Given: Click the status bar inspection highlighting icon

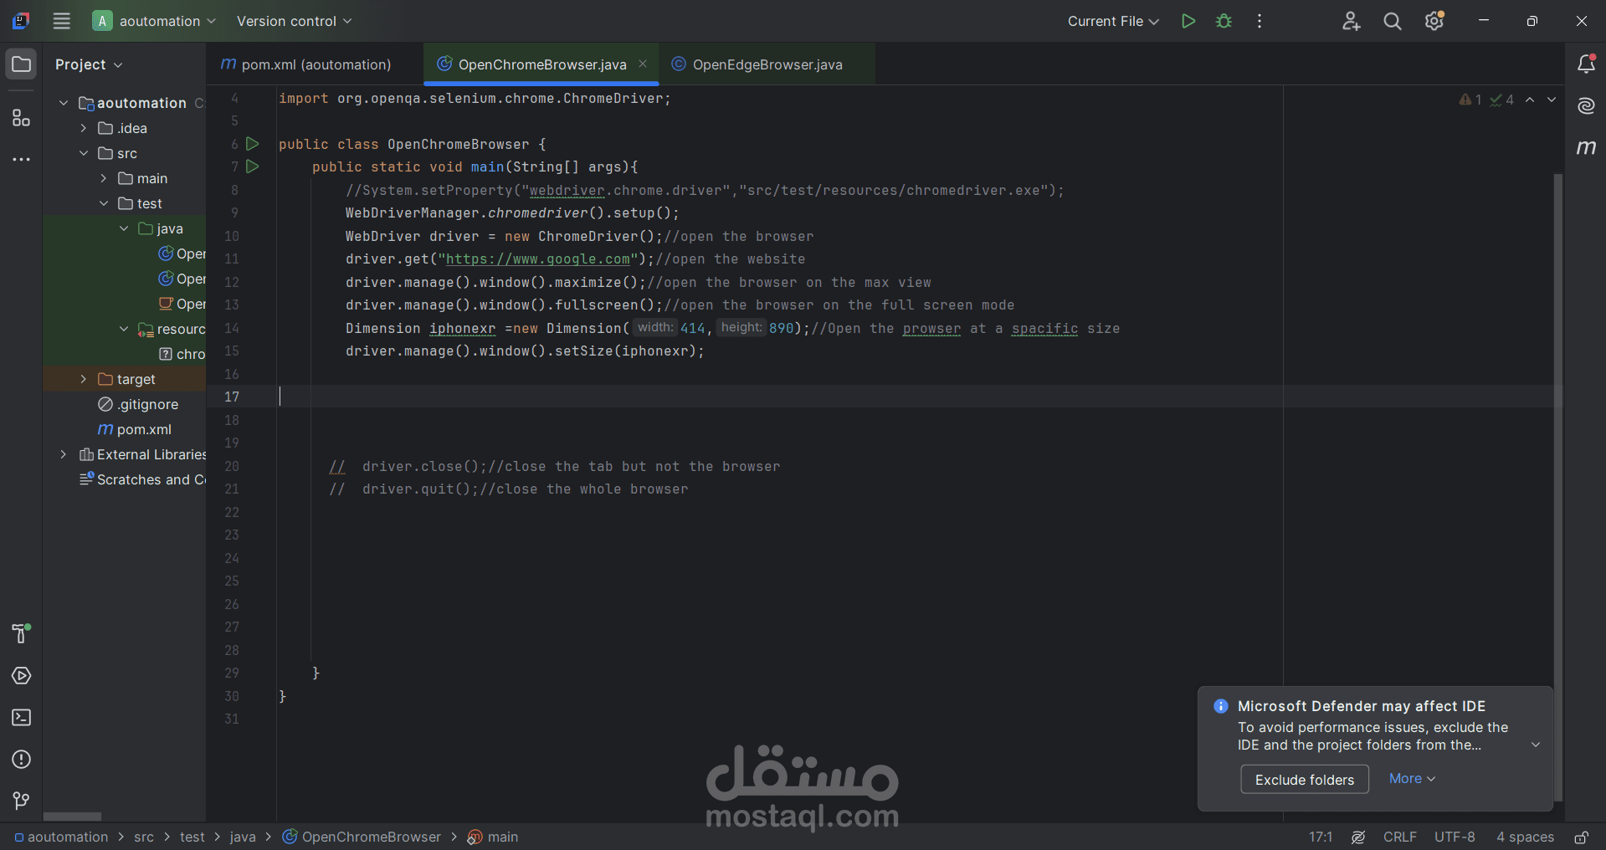Looking at the screenshot, I should [1358, 837].
